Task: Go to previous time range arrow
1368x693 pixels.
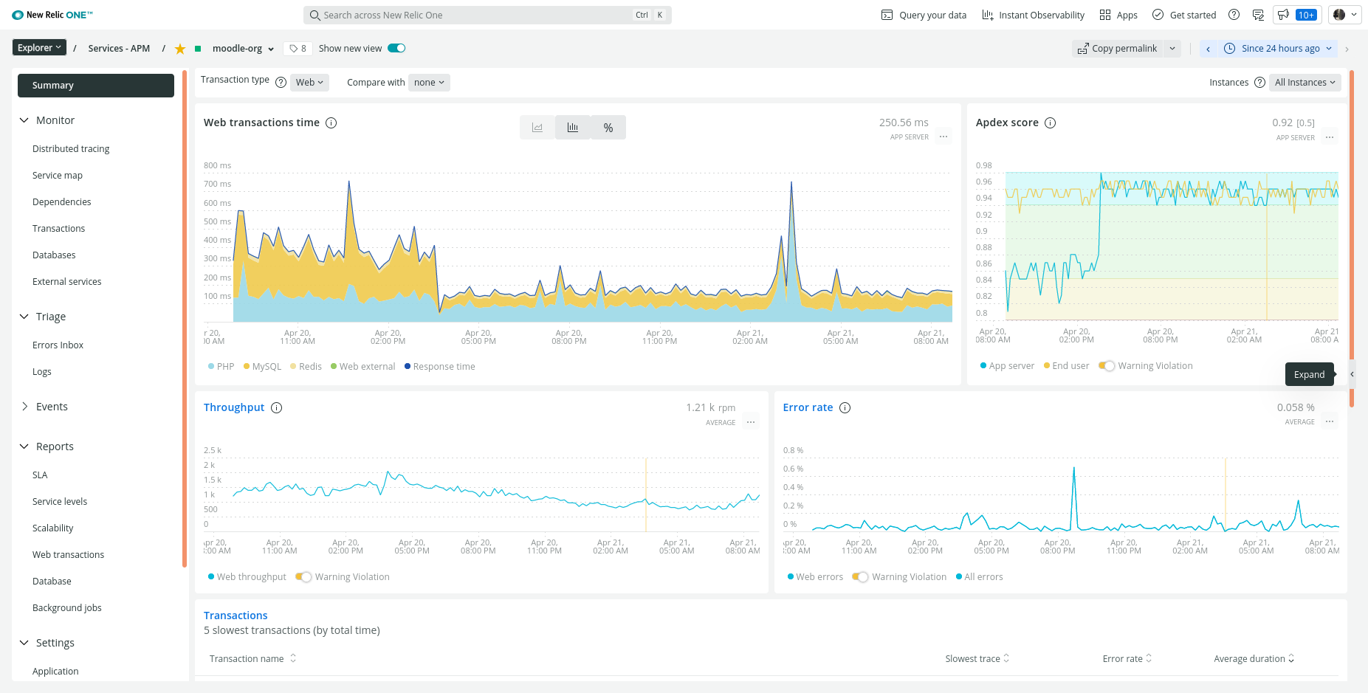Action: 1208,49
